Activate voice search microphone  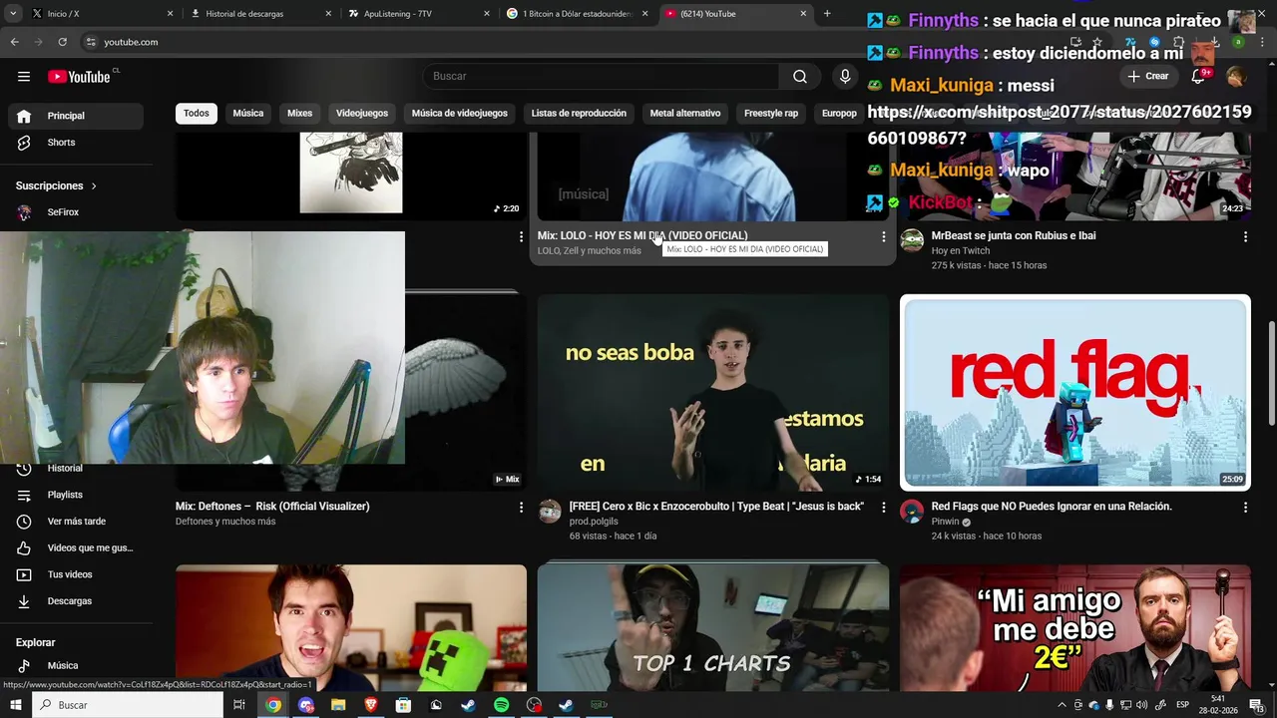pyautogui.click(x=845, y=76)
